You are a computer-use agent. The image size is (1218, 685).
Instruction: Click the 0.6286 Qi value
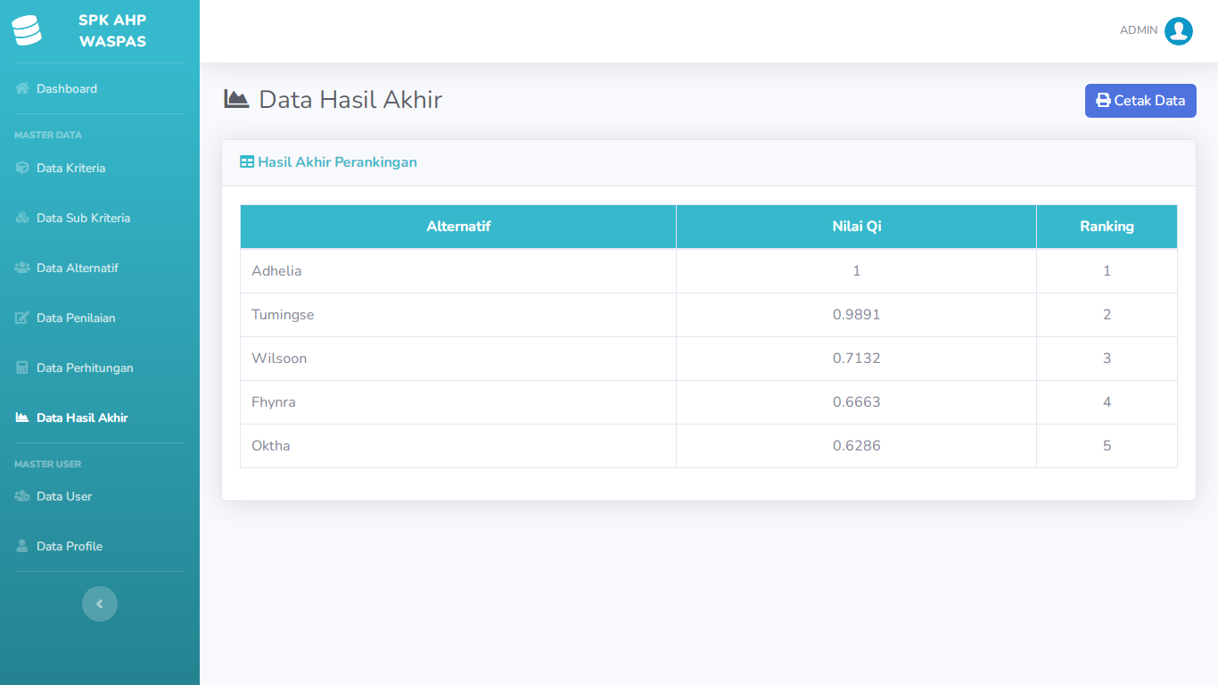click(x=856, y=446)
